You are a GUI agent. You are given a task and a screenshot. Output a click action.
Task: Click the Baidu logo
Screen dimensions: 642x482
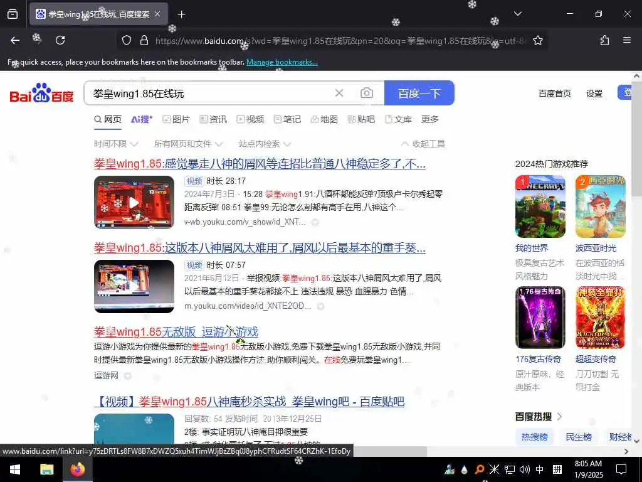pyautogui.click(x=41, y=94)
